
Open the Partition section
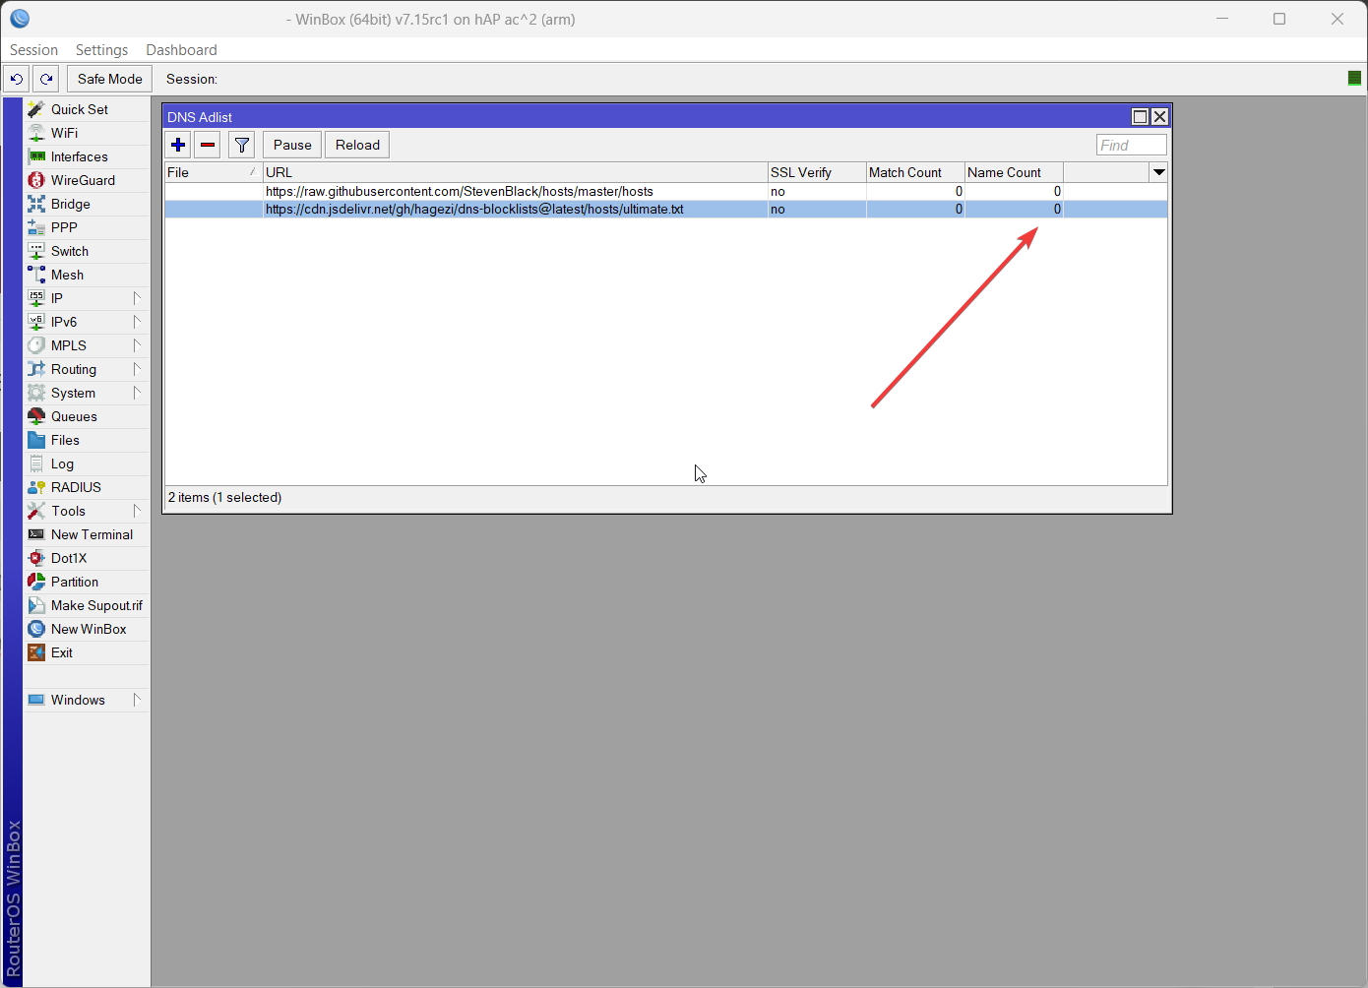[x=87, y=582]
